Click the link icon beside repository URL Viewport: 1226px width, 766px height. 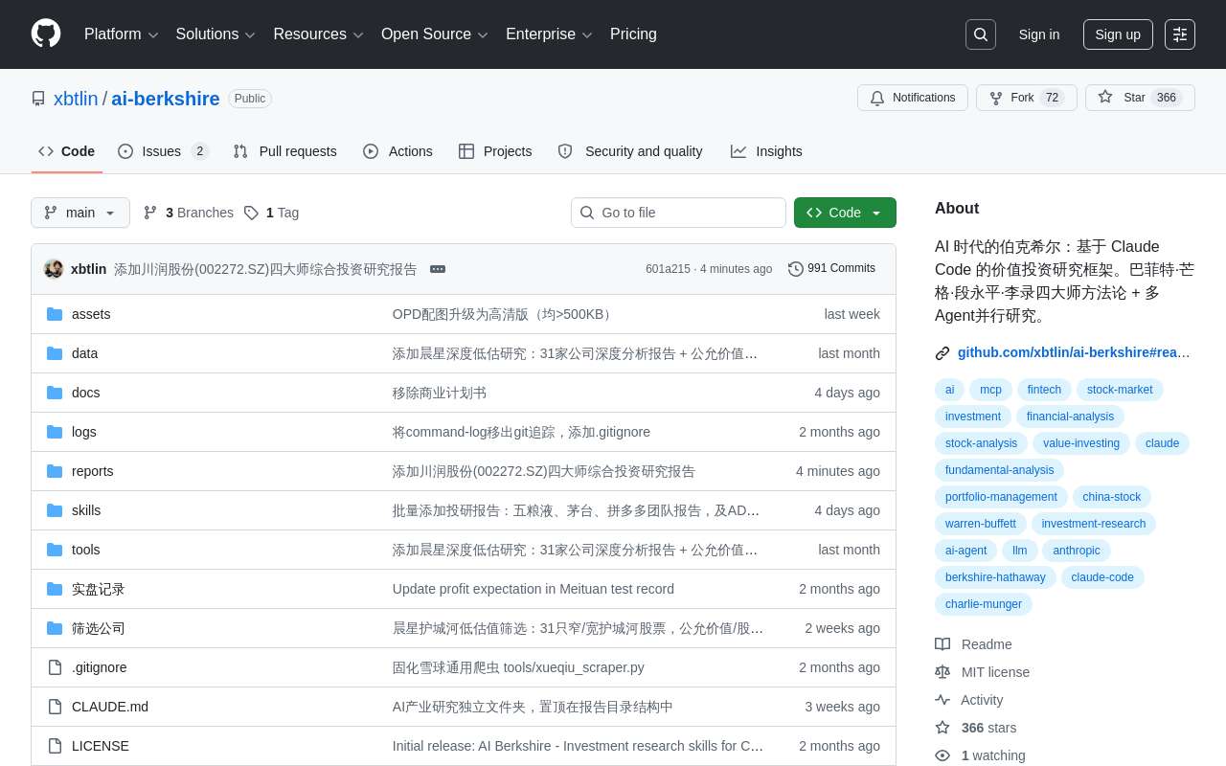[x=942, y=353]
